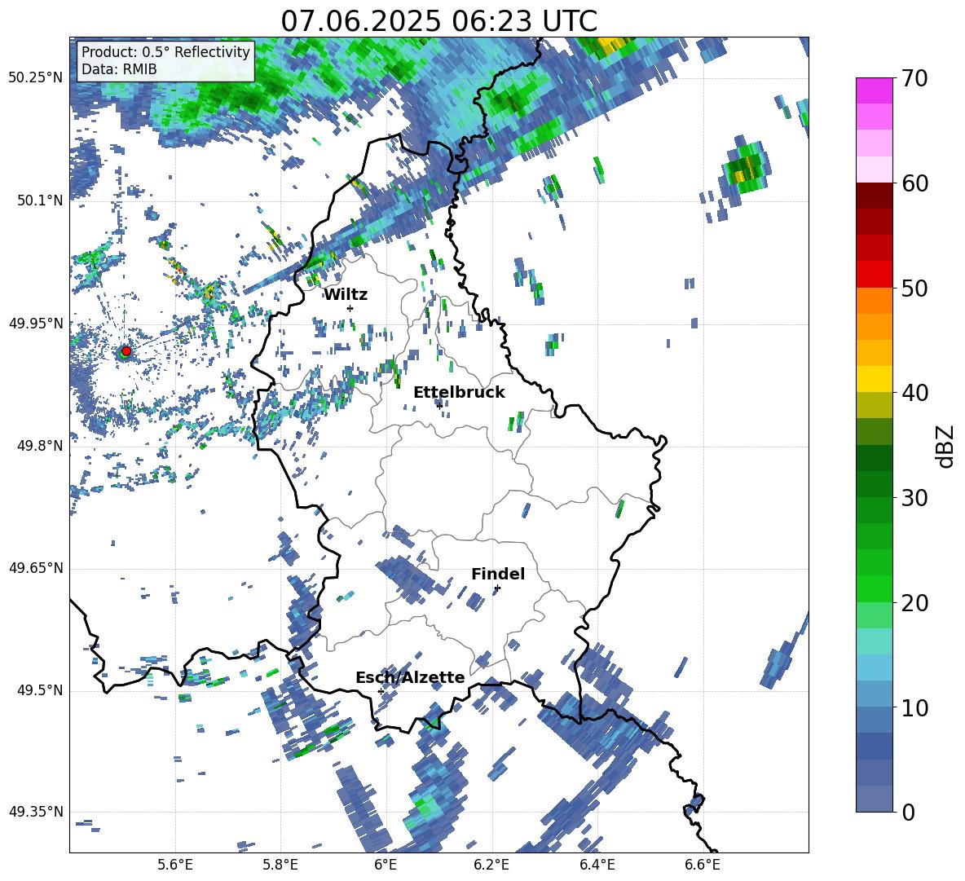Click the 40 tick on the colorbar
The height and width of the screenshot is (881, 965).
pyautogui.click(x=914, y=393)
